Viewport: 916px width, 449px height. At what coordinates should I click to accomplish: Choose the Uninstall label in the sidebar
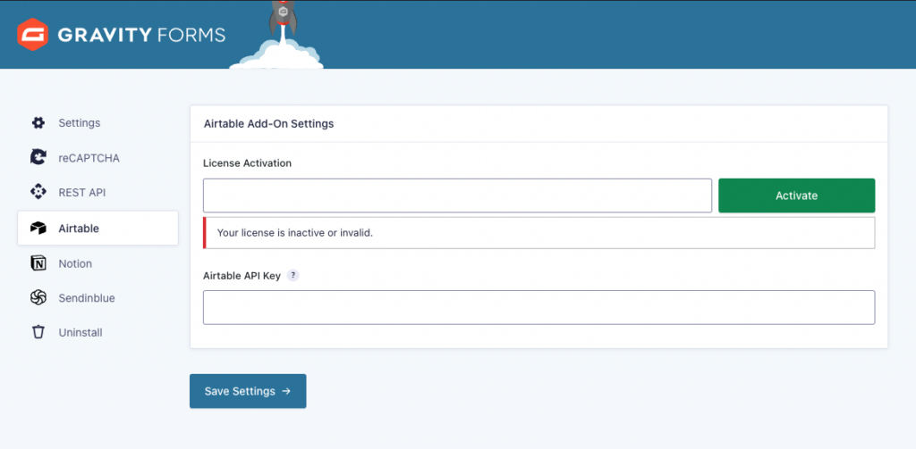tap(81, 332)
